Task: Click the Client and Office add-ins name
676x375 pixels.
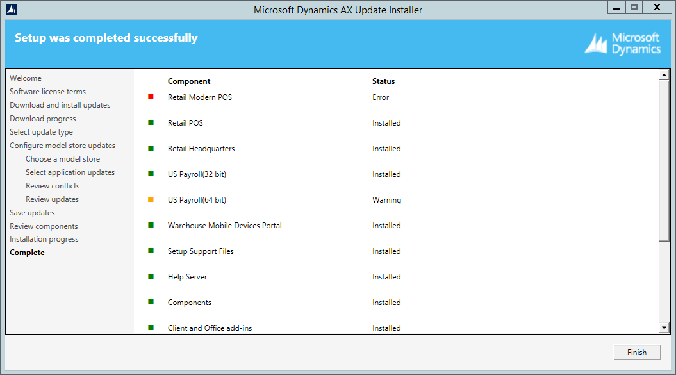Action: coord(210,328)
